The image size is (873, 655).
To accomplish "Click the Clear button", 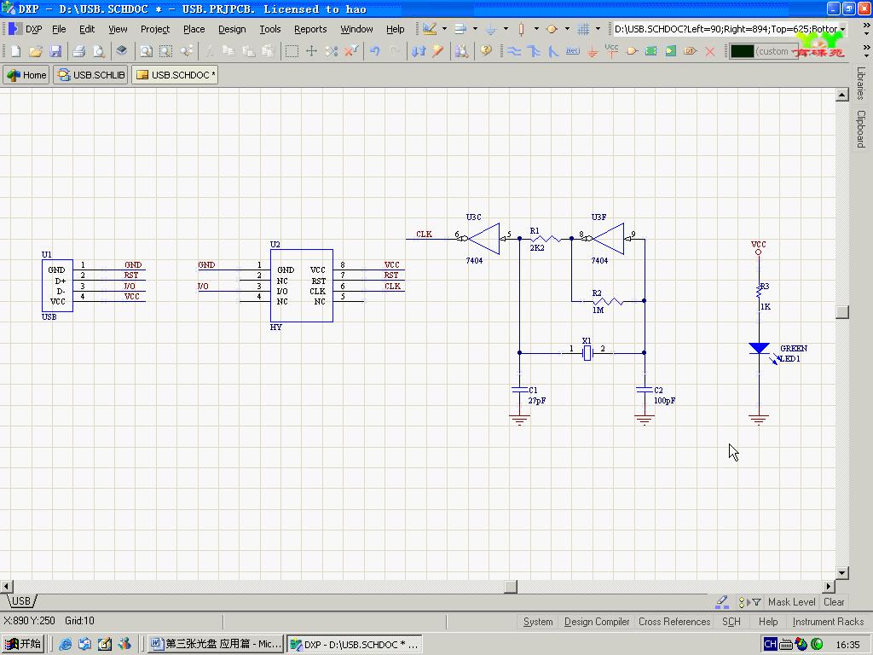I will pyautogui.click(x=834, y=602).
